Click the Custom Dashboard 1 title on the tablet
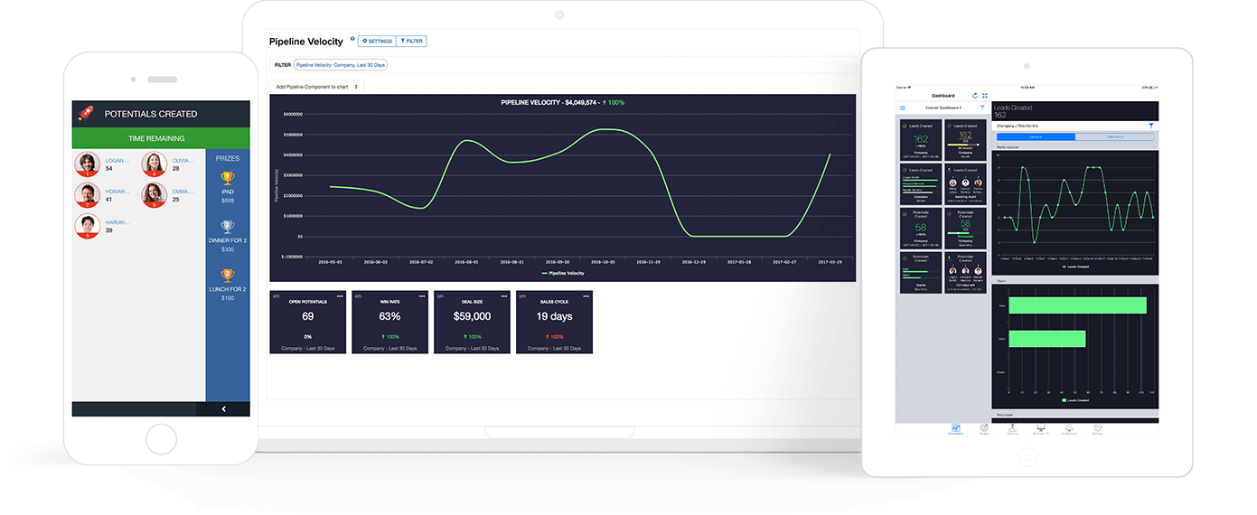The image size is (1257, 515). (x=943, y=108)
